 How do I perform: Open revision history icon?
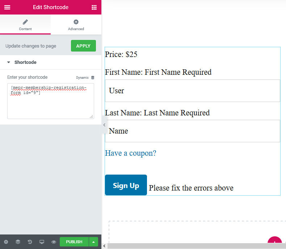click(30, 242)
